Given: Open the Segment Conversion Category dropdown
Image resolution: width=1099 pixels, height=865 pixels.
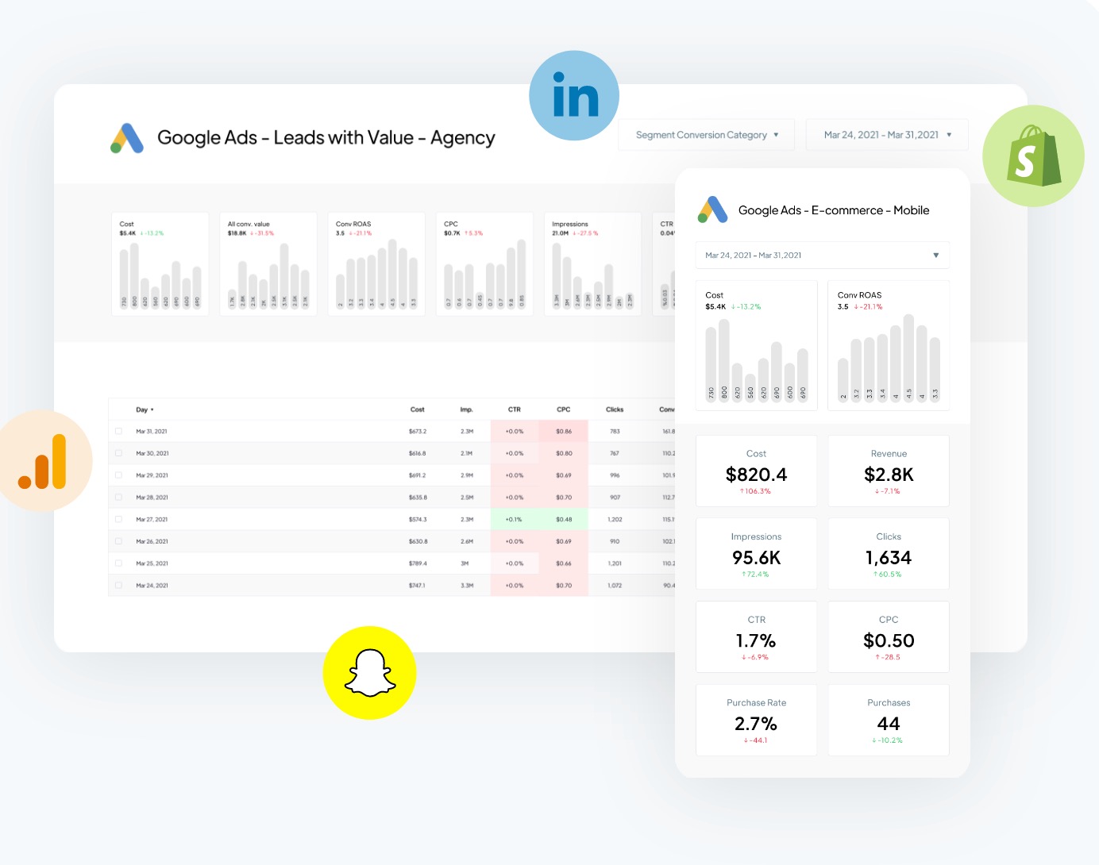Looking at the screenshot, I should click(707, 135).
